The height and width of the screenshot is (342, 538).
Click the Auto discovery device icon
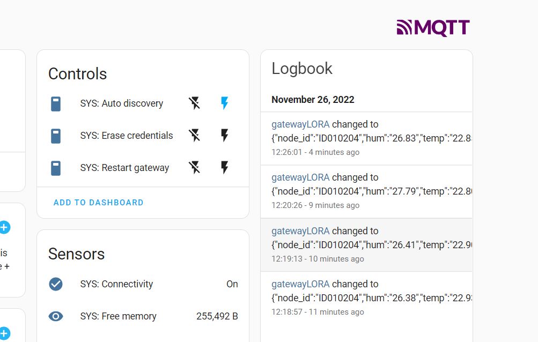[56, 103]
